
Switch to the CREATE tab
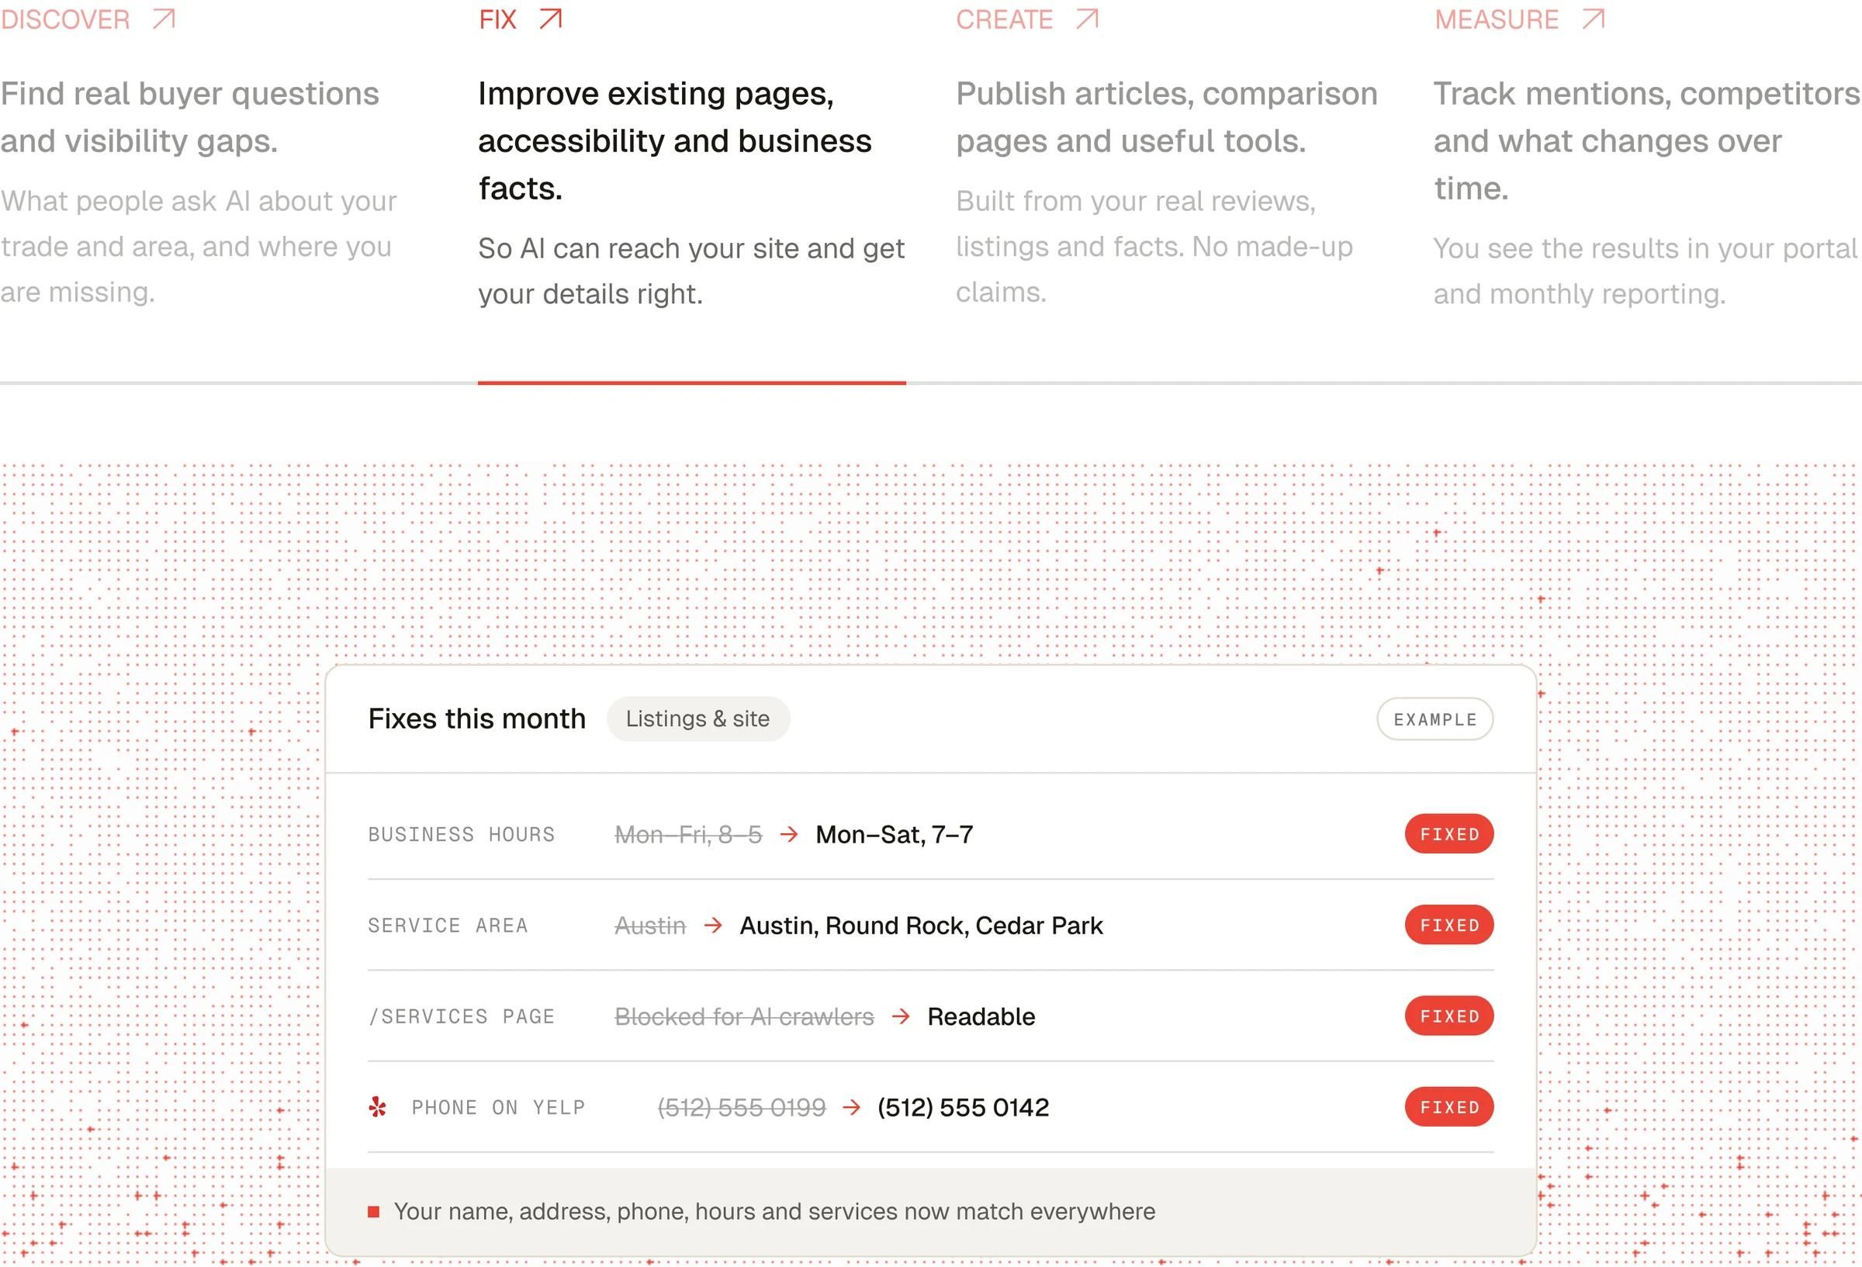coord(1004,19)
